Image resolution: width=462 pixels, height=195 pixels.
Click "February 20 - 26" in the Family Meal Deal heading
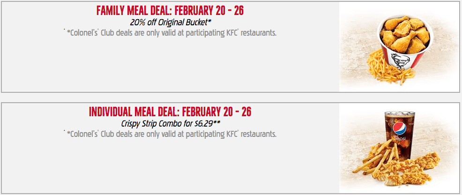[x=209, y=11]
